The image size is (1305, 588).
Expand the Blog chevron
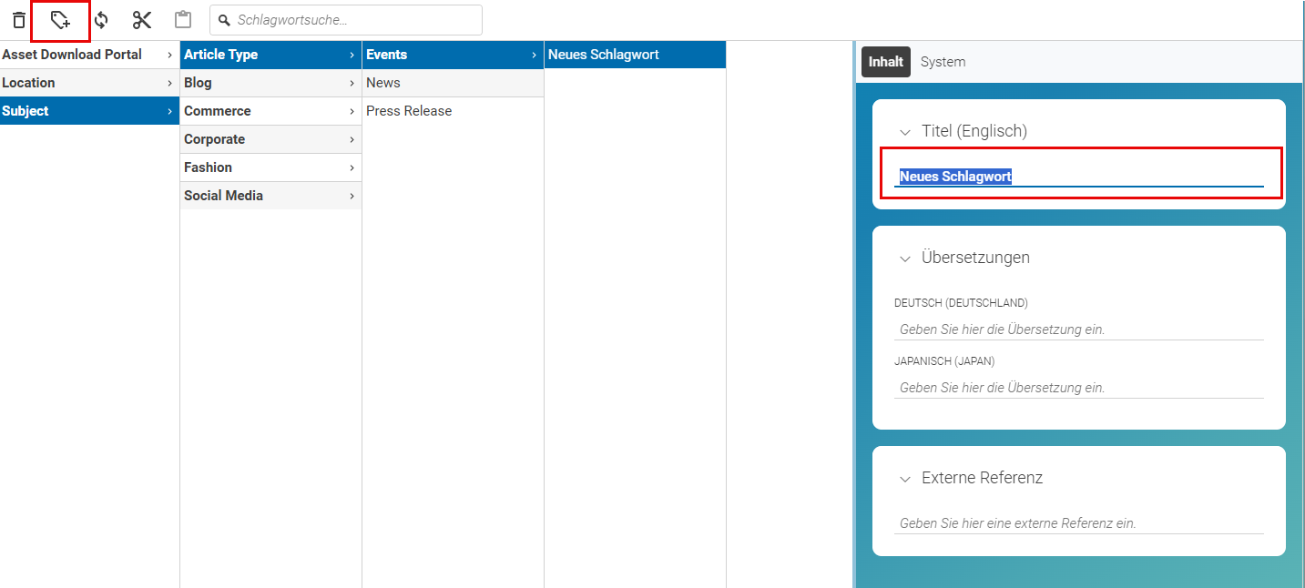coord(352,84)
